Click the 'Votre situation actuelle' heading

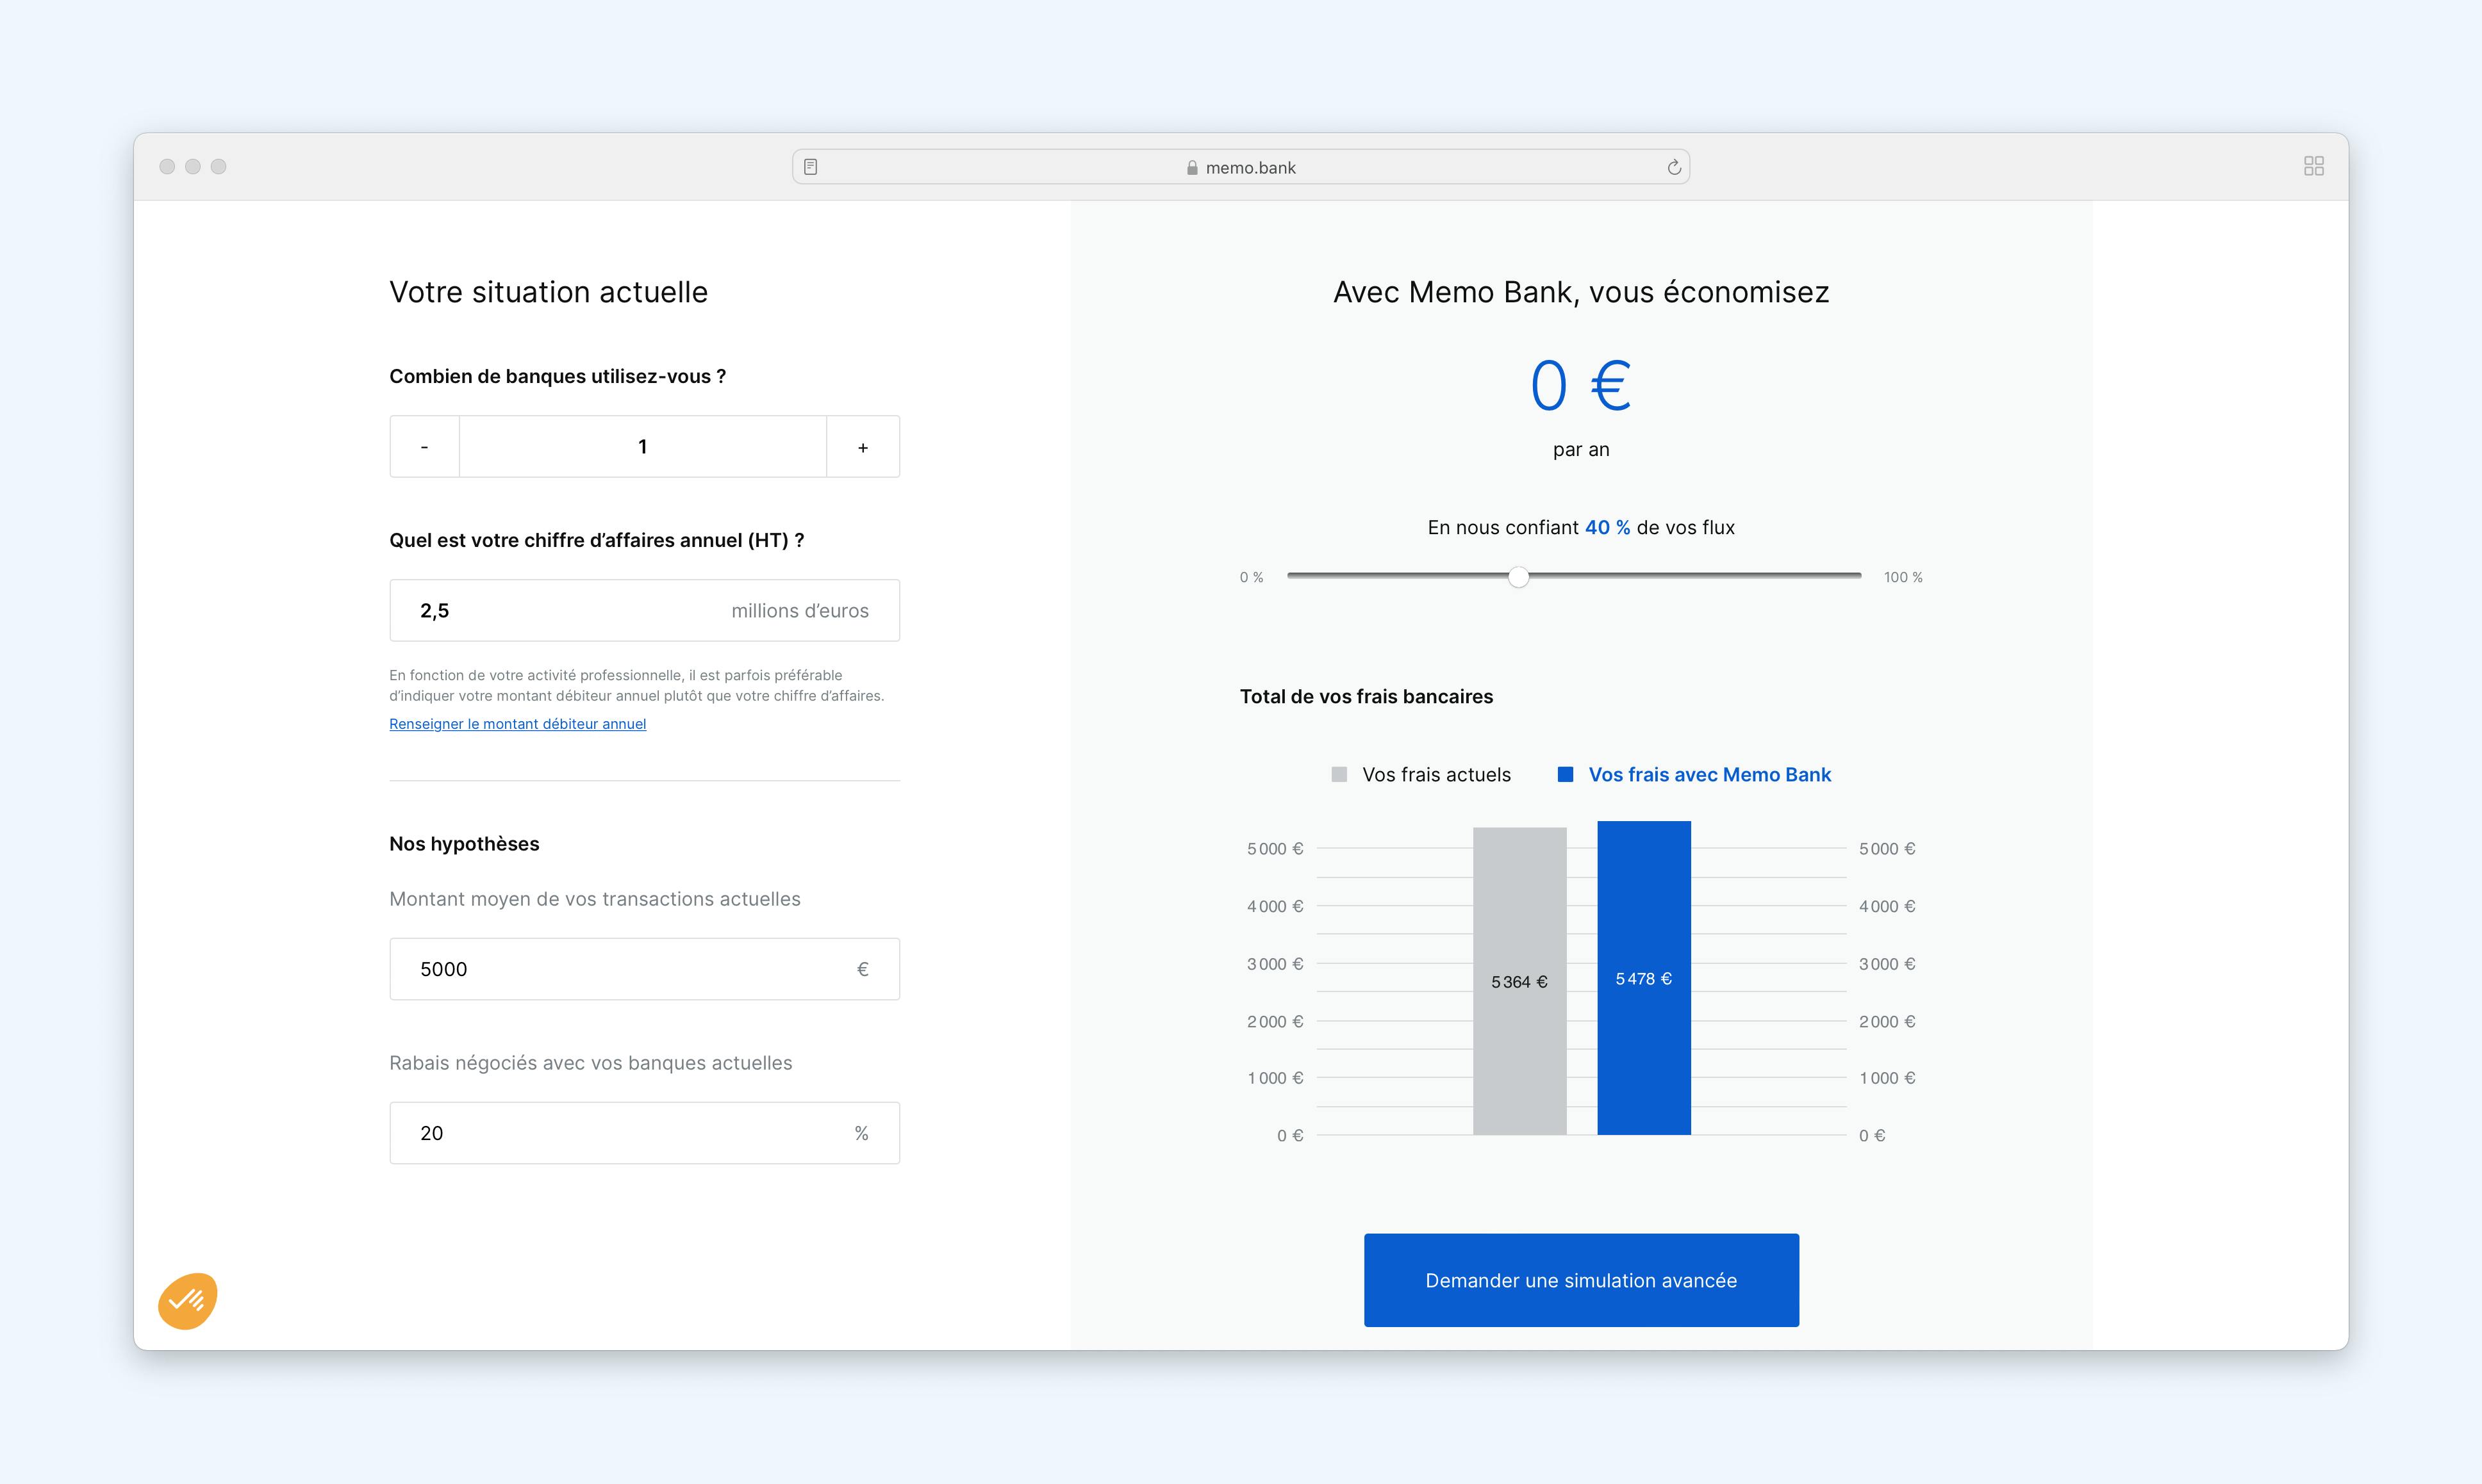click(x=548, y=292)
